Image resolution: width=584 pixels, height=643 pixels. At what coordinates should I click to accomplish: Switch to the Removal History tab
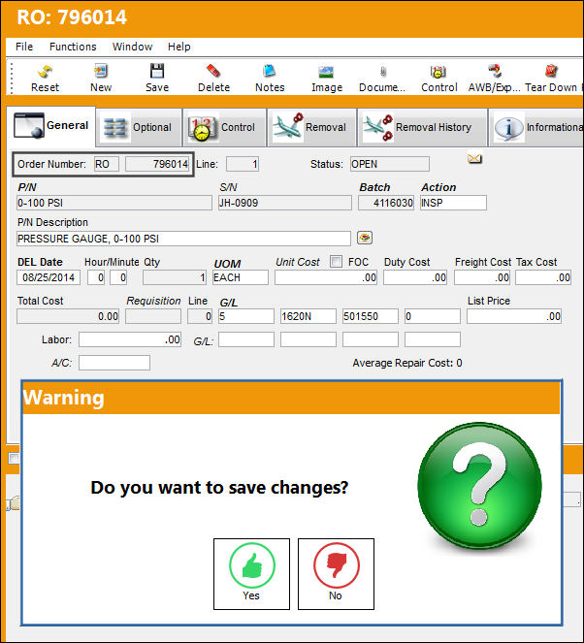422,128
